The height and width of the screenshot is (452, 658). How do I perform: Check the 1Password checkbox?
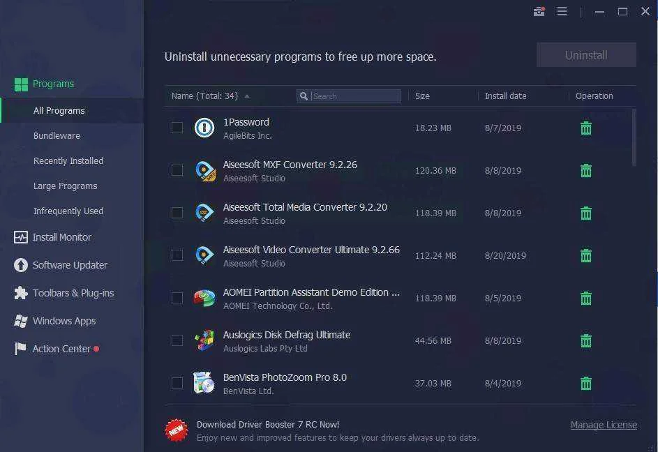(177, 128)
